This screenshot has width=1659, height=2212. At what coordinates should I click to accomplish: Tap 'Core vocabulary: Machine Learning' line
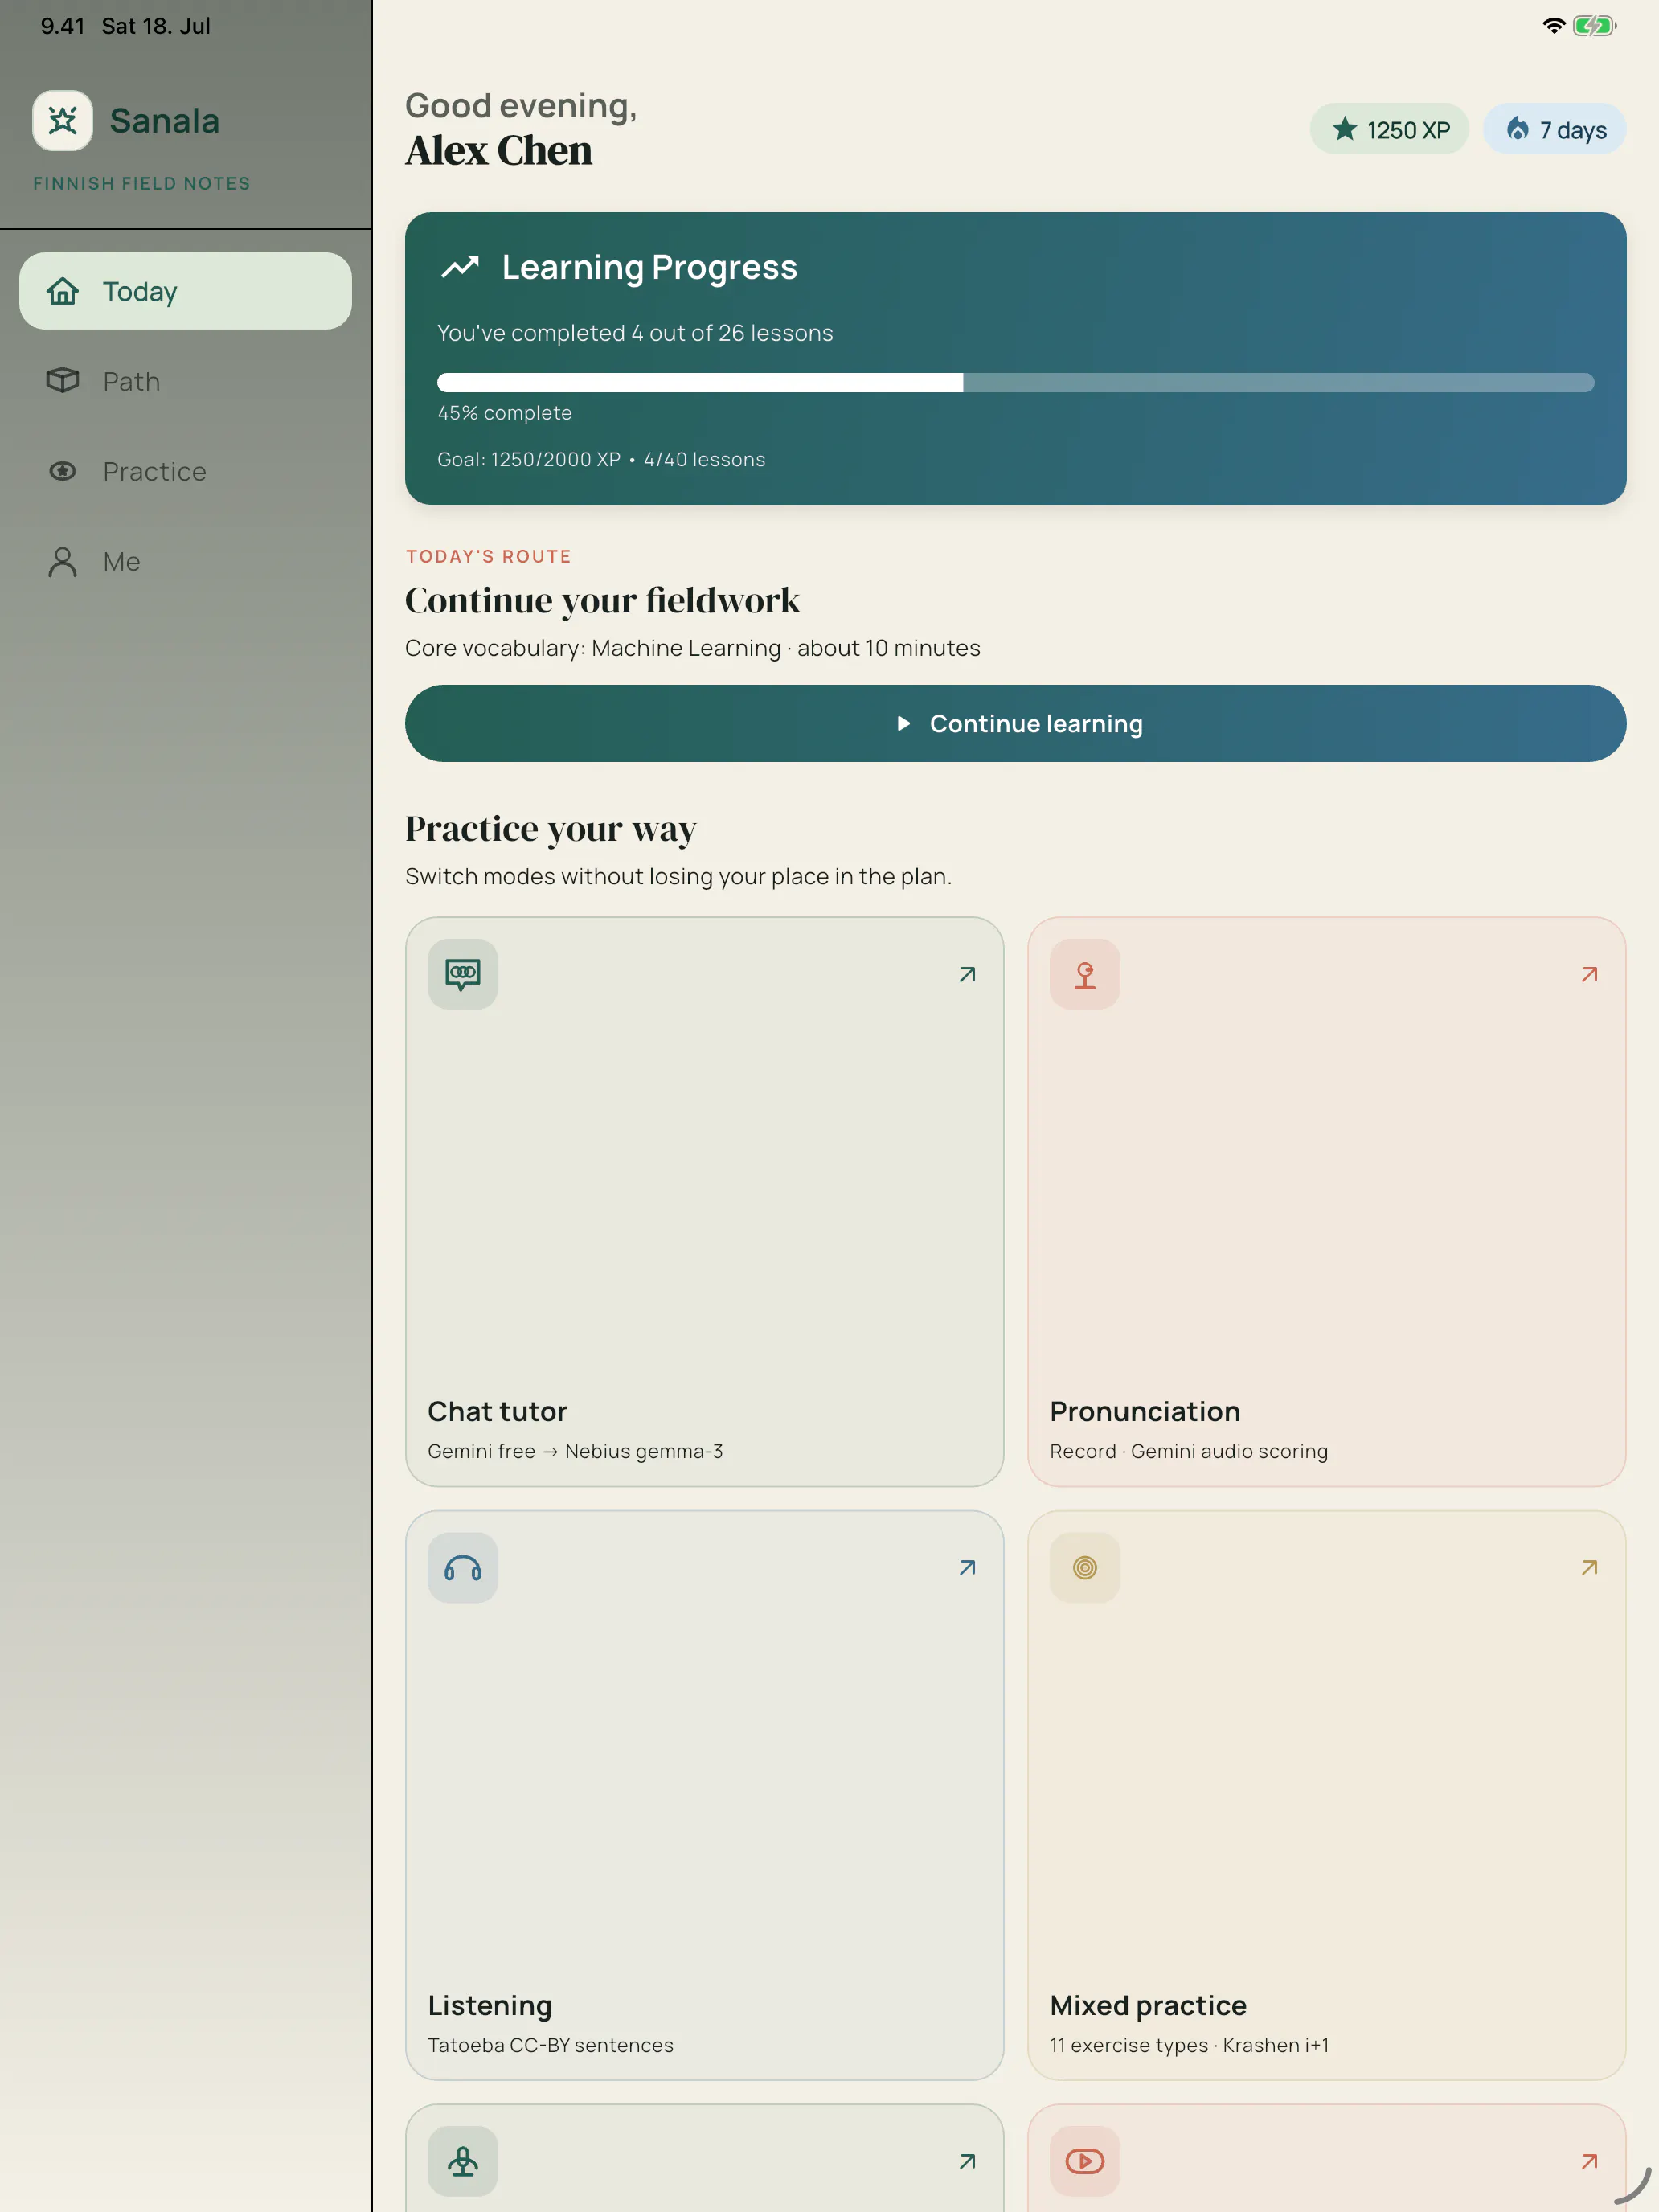(x=692, y=648)
